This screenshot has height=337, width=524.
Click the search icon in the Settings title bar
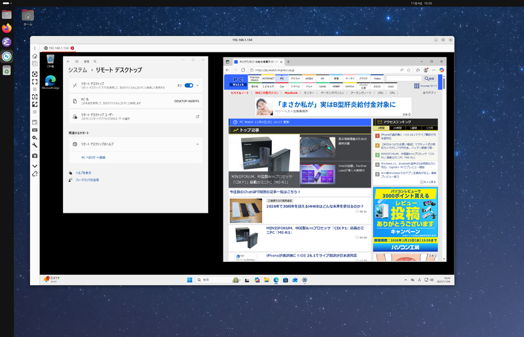click(95, 62)
